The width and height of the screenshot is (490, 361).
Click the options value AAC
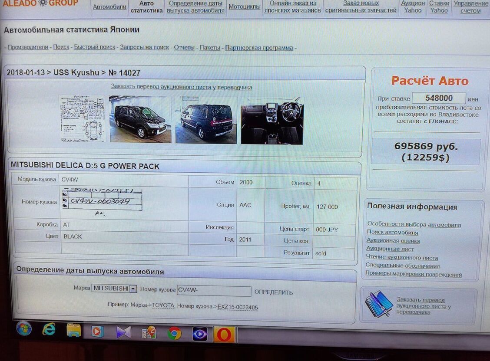(x=245, y=205)
